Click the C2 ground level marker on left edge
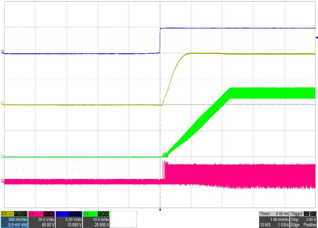 click(x=3, y=180)
